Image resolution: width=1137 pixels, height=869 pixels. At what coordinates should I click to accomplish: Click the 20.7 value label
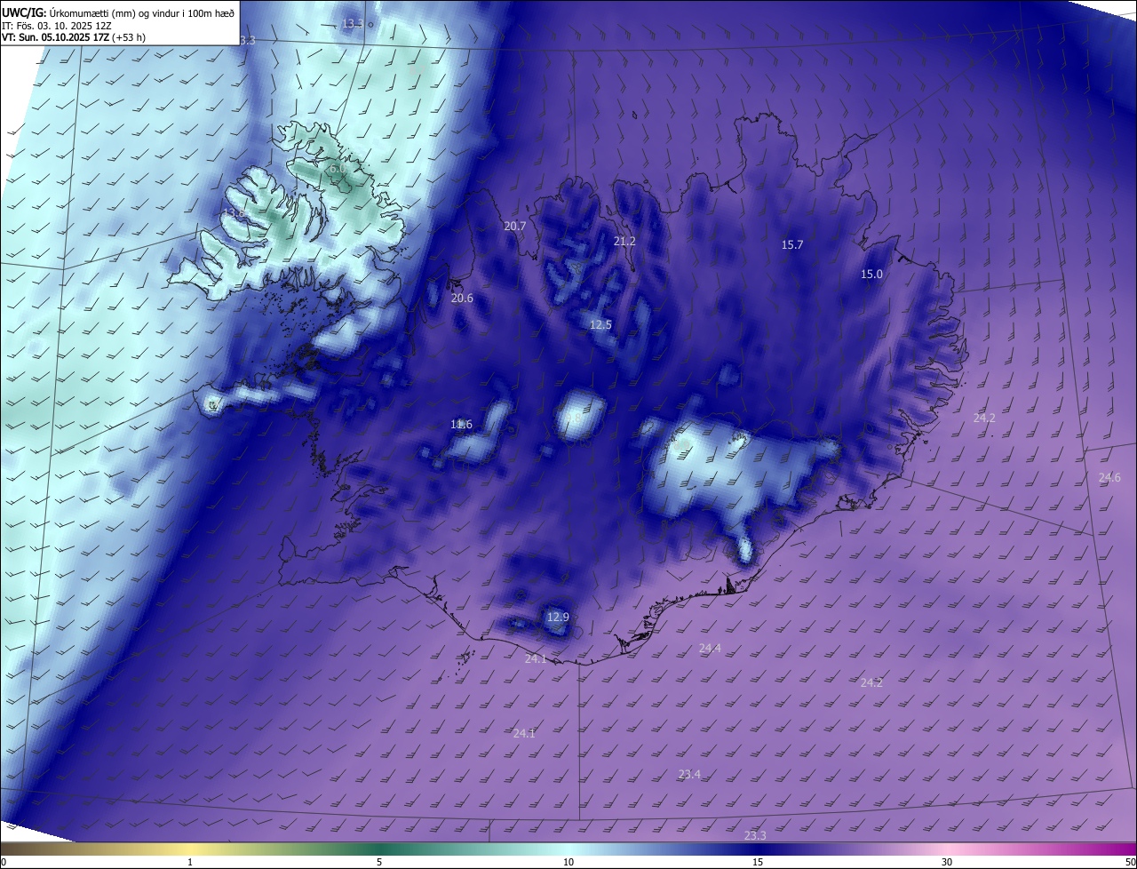pyautogui.click(x=515, y=227)
